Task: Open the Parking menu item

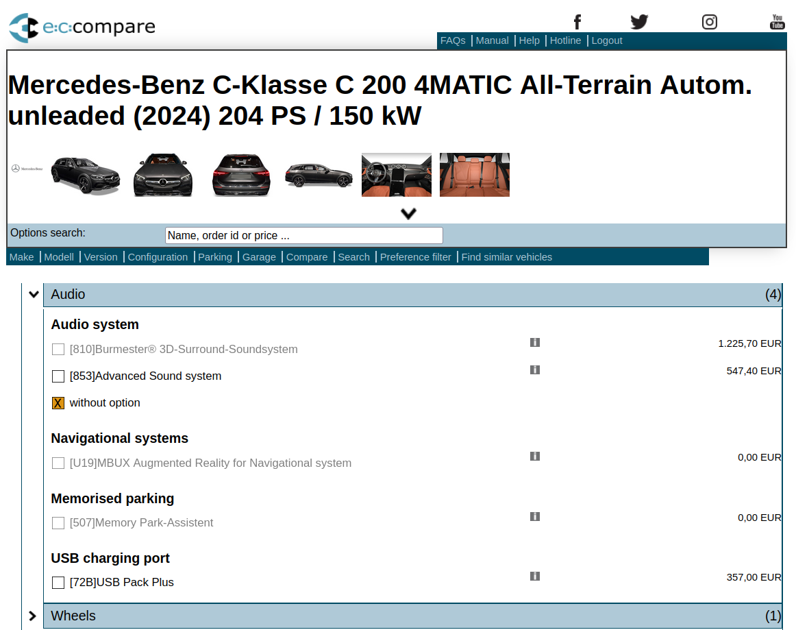Action: [214, 257]
